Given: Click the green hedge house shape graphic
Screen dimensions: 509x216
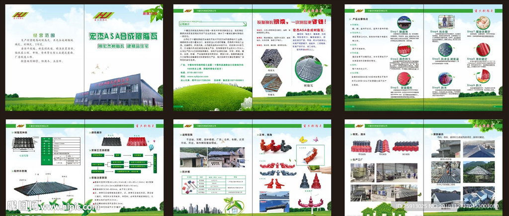Looking at the screenshot, I should click(x=384, y=209).
